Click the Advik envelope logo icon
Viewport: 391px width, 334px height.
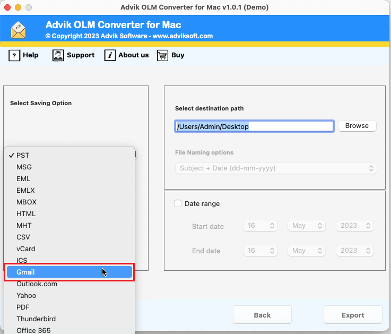coord(18,30)
